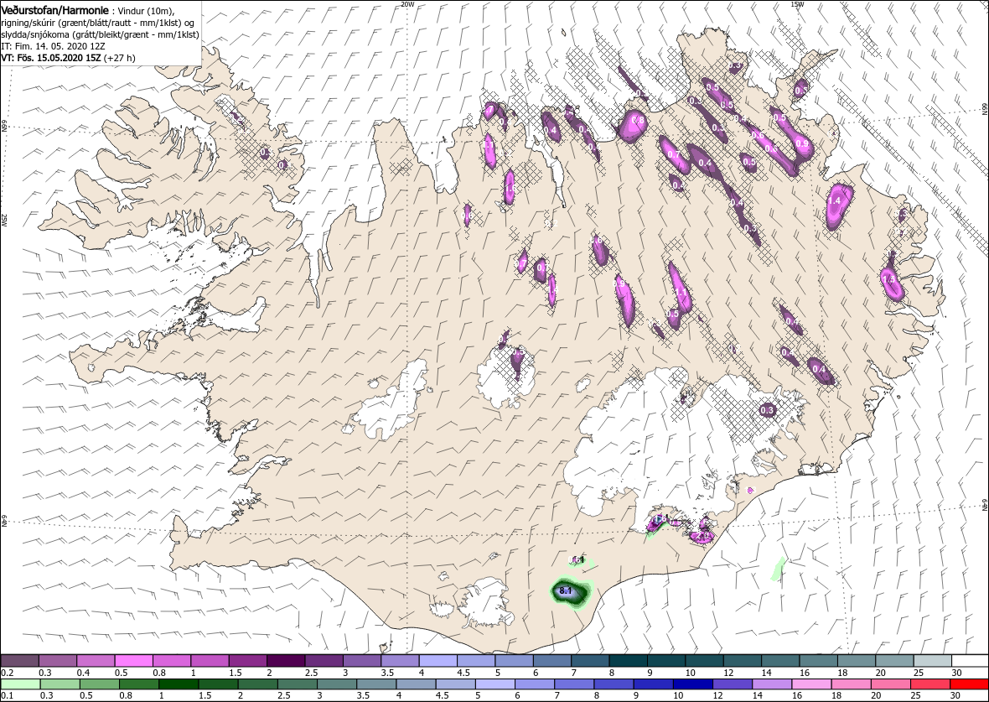Select the white swatch labeled 30 in the upper legend row
989x702 pixels.
[970, 660]
